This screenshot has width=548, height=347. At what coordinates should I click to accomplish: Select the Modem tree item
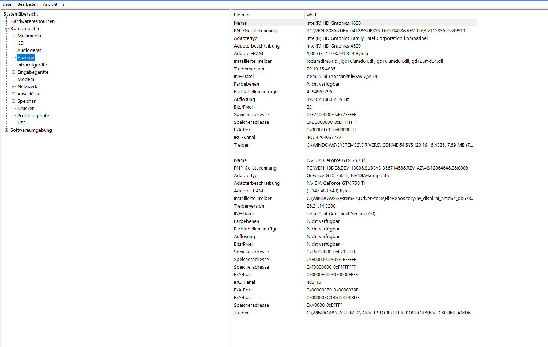click(26, 79)
